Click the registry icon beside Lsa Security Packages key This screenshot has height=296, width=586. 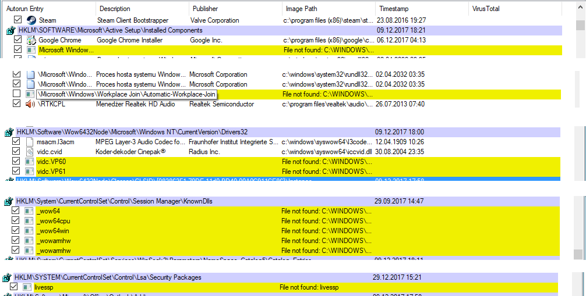[x=7, y=278]
